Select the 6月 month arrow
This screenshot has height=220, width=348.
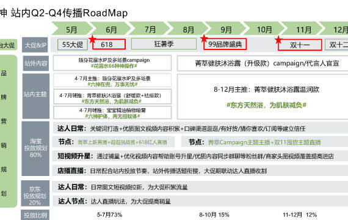[x=111, y=28]
